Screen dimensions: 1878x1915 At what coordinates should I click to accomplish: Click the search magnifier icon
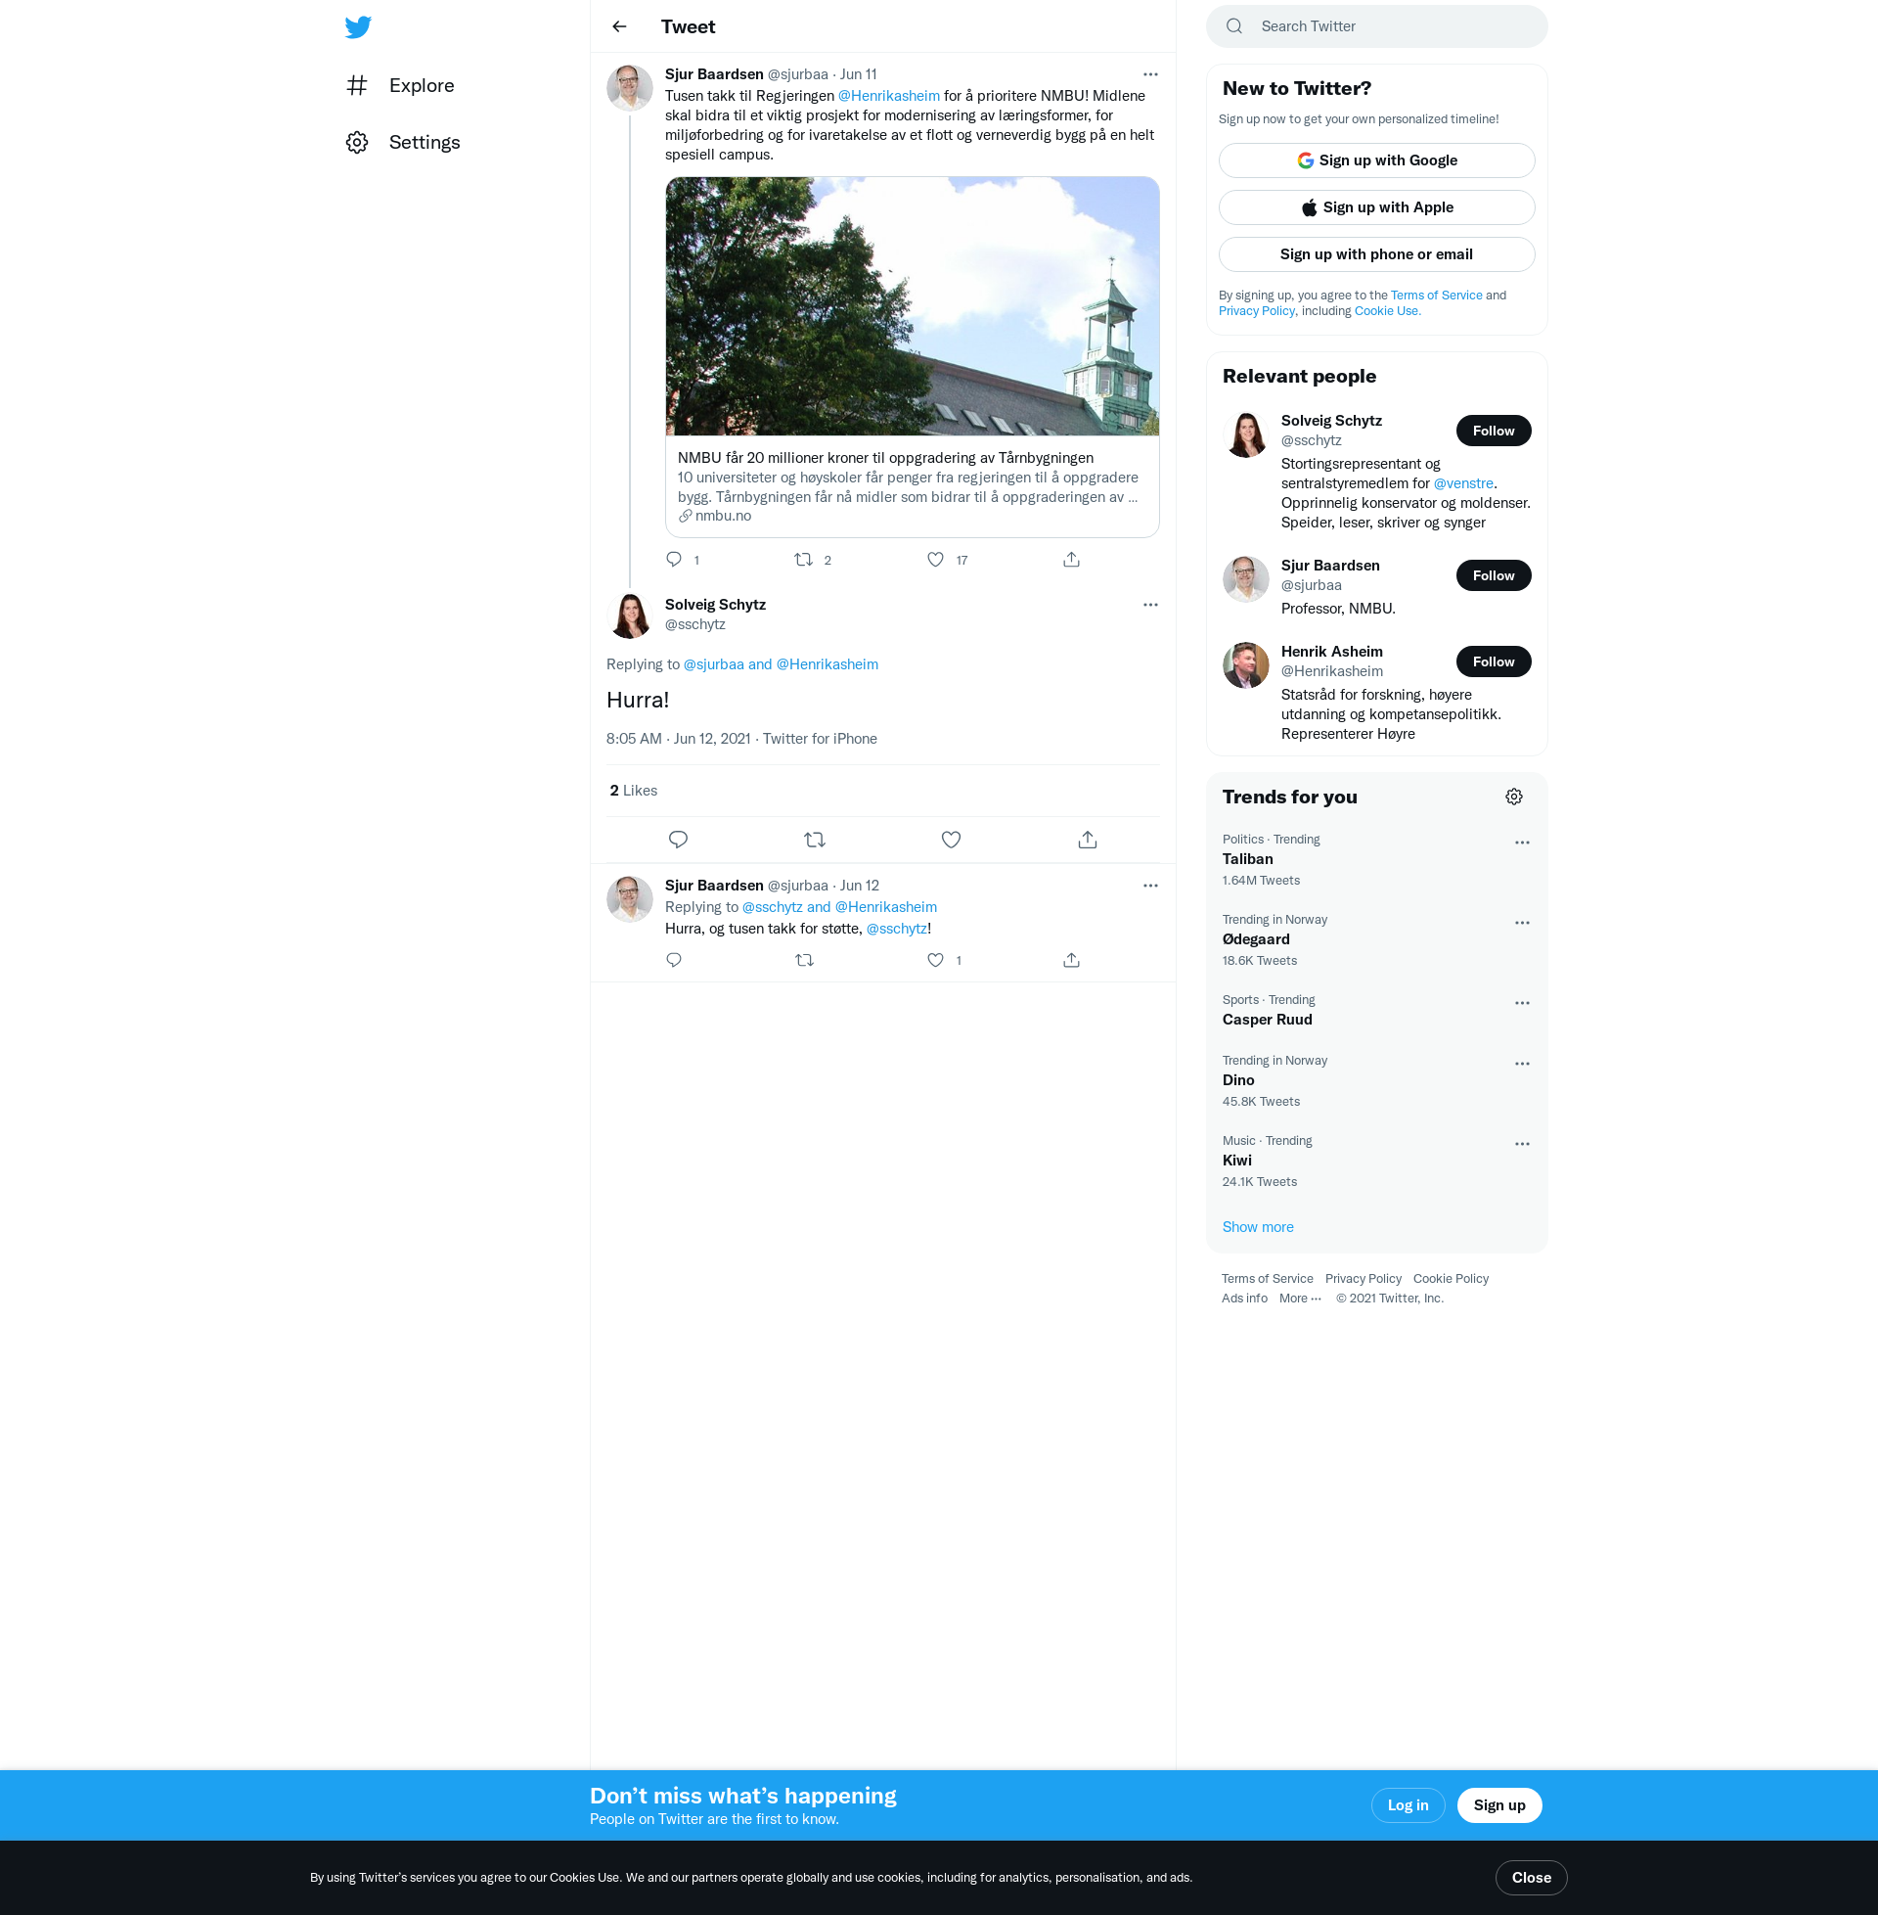point(1234,26)
